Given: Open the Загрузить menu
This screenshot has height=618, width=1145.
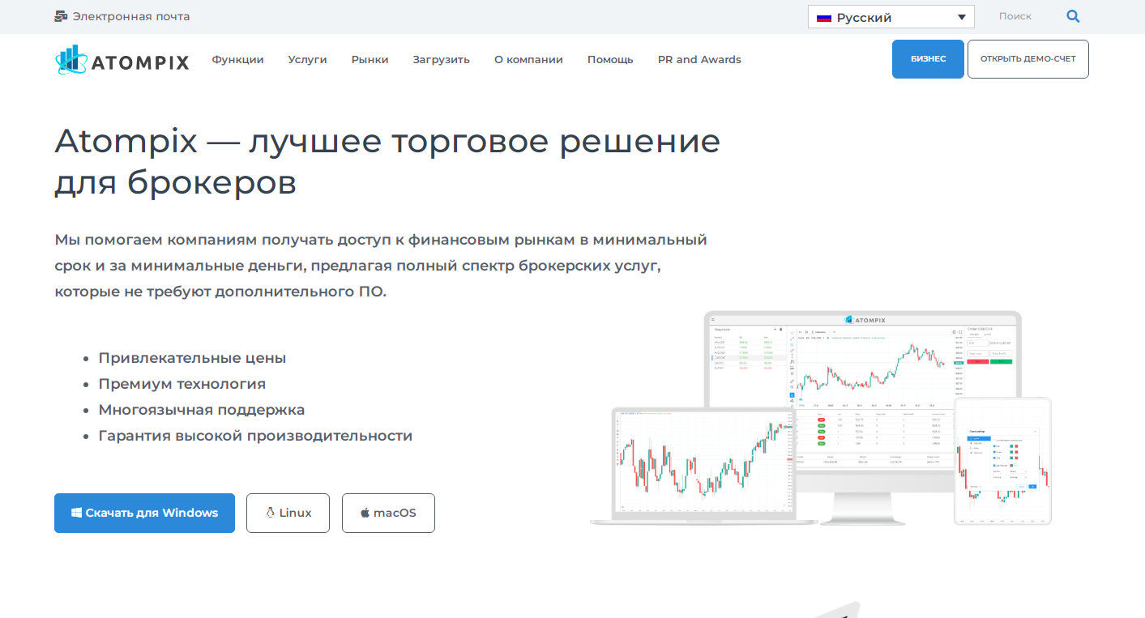Looking at the screenshot, I should tap(442, 60).
